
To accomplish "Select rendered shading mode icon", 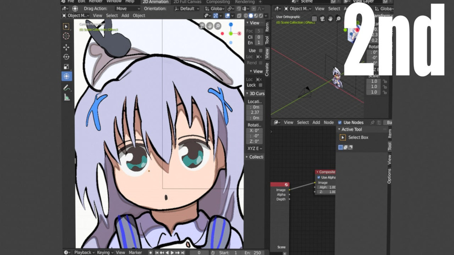I will tap(261, 16).
